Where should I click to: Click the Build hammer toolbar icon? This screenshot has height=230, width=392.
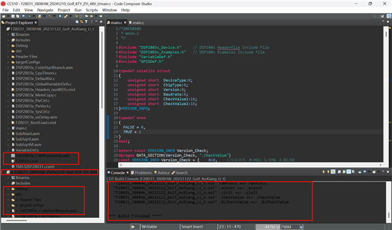coord(50,16)
